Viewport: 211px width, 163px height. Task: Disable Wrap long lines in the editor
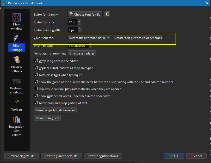click(x=36, y=61)
